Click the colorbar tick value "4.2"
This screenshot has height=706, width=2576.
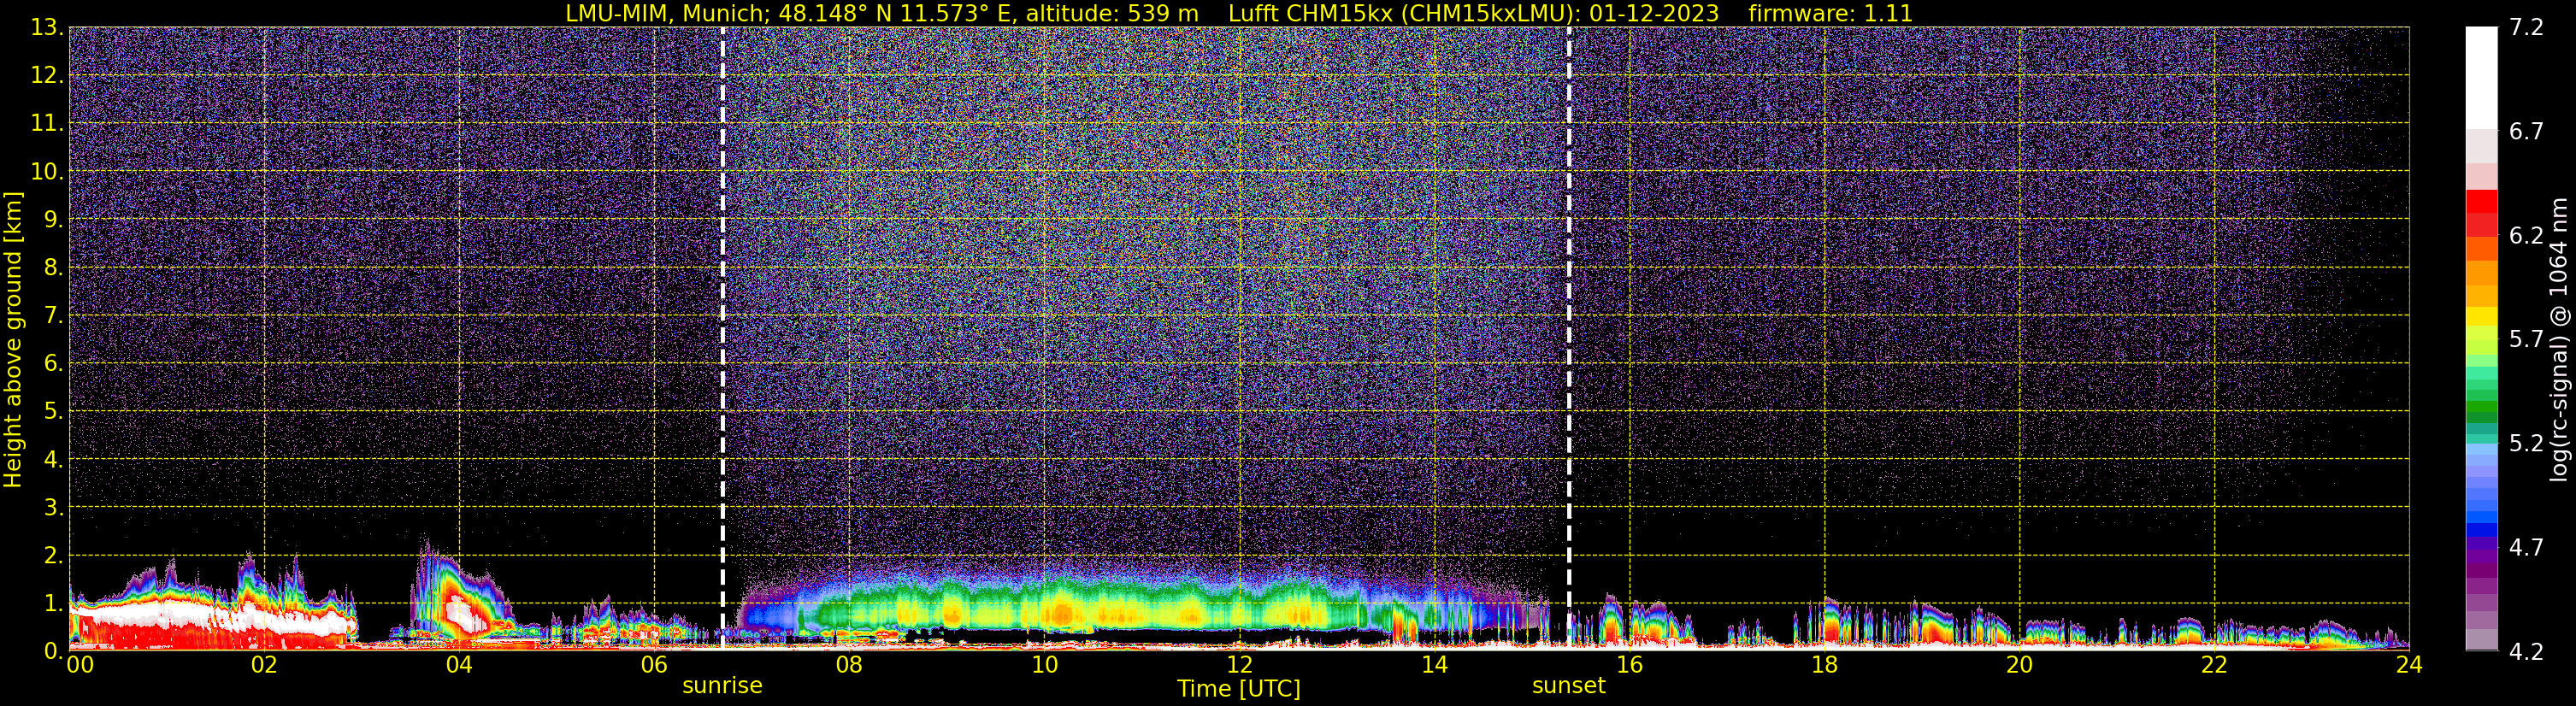[2526, 651]
